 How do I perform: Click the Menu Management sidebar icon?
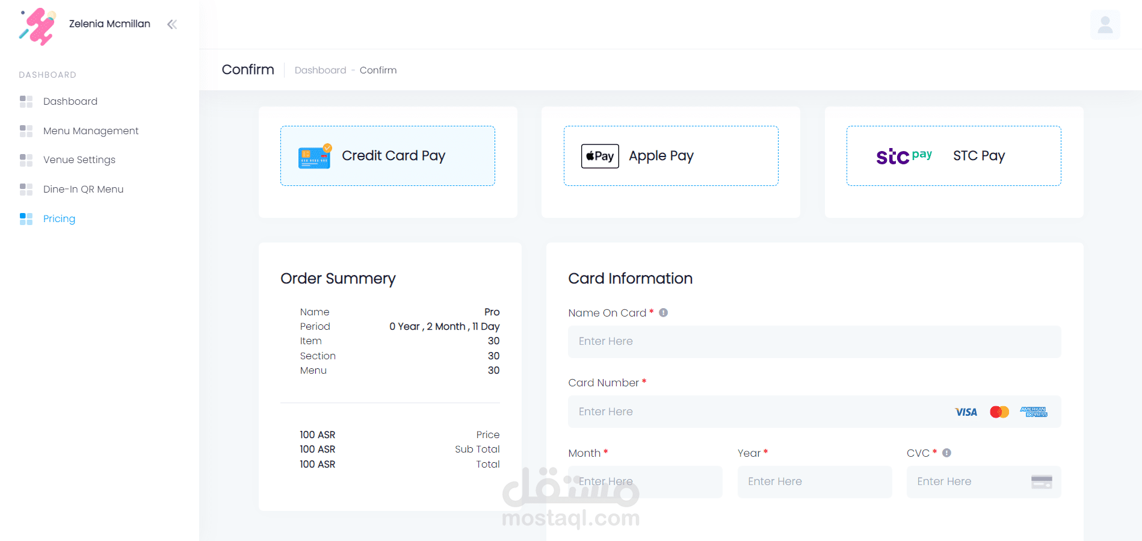point(26,131)
